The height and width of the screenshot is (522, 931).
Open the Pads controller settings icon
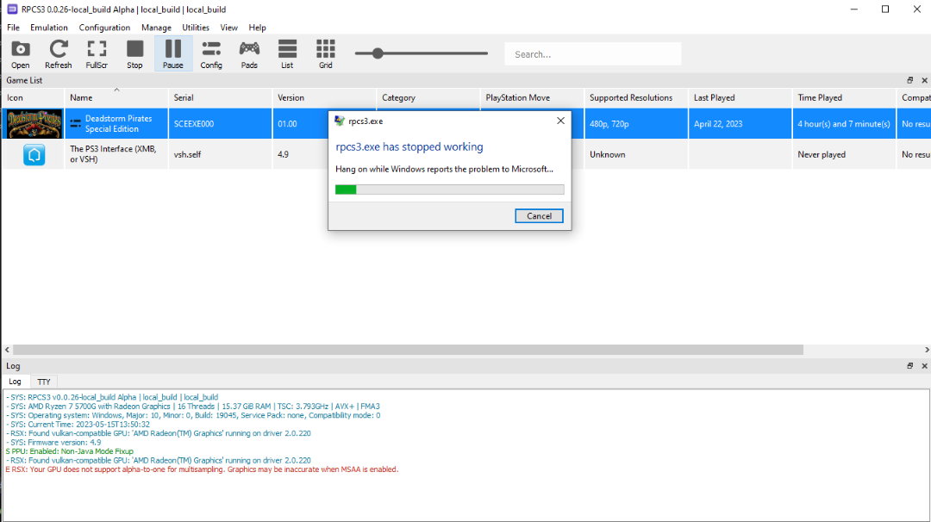(x=249, y=53)
